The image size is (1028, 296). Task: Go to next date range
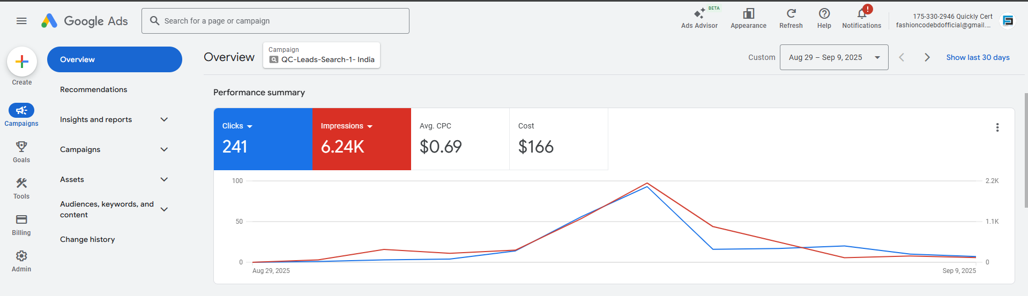927,57
